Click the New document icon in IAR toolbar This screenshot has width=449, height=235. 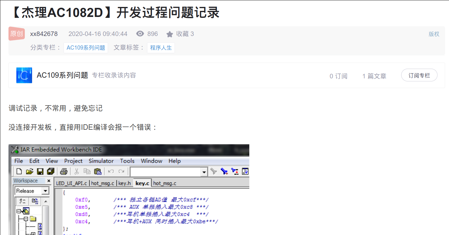pos(19,171)
